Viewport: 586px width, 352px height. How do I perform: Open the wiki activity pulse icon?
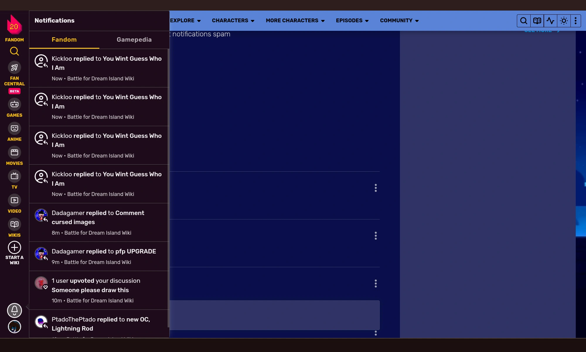[x=550, y=21]
